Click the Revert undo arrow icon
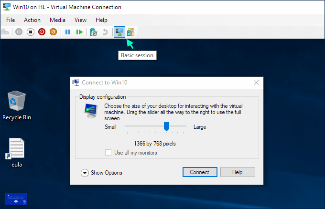 pyautogui.click(x=105, y=32)
